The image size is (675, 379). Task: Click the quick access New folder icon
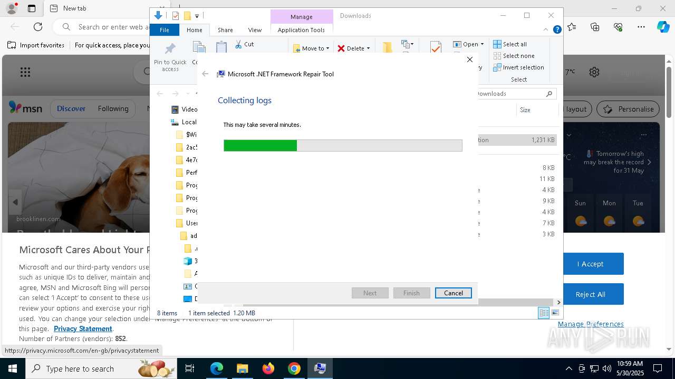point(187,16)
